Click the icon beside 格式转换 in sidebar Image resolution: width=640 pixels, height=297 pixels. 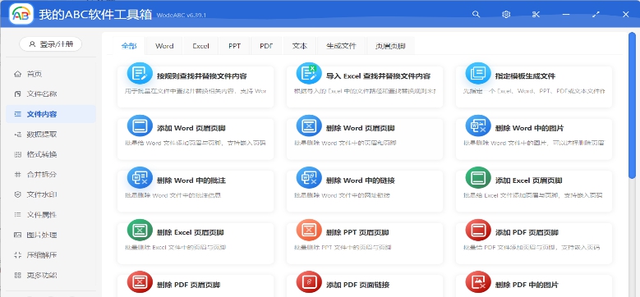coord(17,154)
